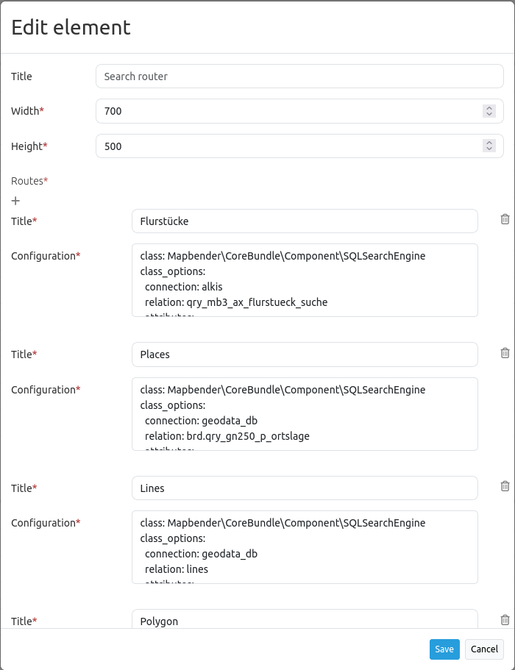Viewport: 515px width, 670px height.
Task: Click the Edit element dialog heading
Action: [x=71, y=28]
